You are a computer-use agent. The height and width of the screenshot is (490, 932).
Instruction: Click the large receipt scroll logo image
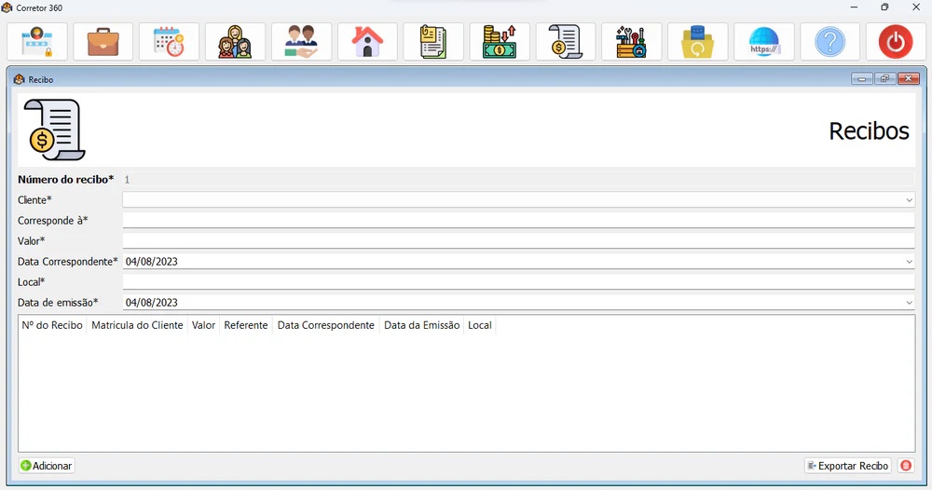click(x=54, y=129)
